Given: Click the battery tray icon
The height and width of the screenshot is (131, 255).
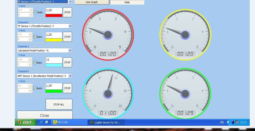Looking at the screenshot, I should click(x=233, y=122).
